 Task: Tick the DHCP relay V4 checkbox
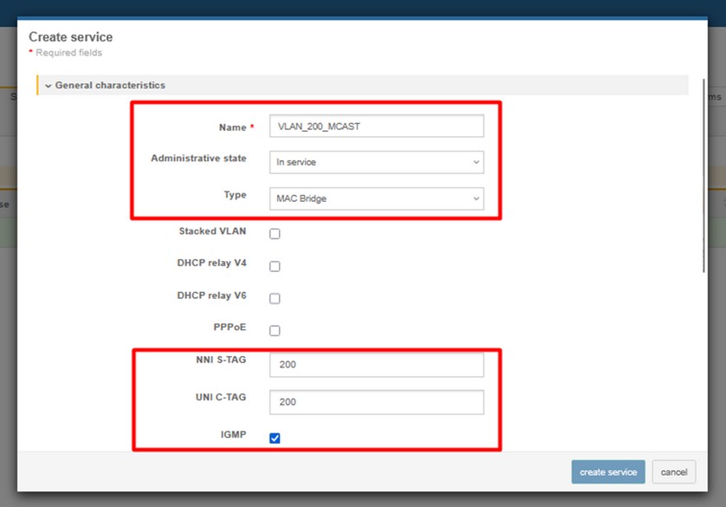pyautogui.click(x=275, y=266)
